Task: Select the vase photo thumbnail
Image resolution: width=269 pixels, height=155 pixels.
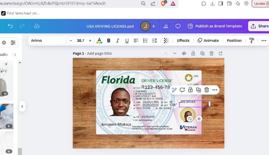Action: click(x=7, y=80)
